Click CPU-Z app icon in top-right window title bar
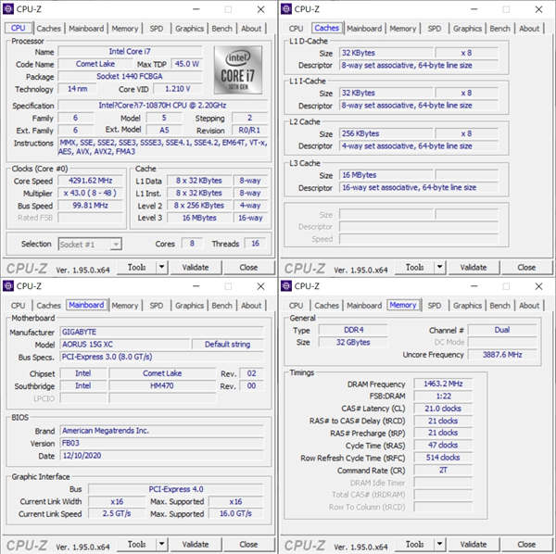Screen dimensions: 556x554 click(x=286, y=9)
